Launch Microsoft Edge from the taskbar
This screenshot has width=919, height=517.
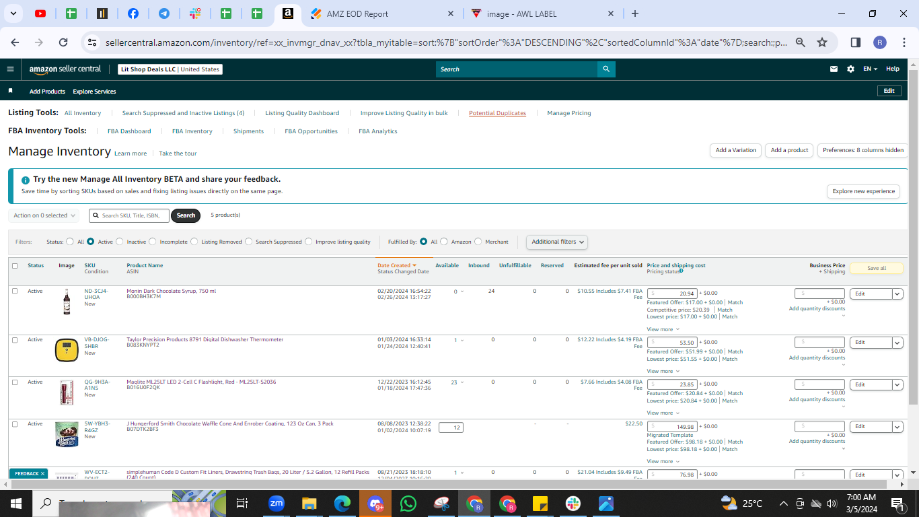point(342,503)
